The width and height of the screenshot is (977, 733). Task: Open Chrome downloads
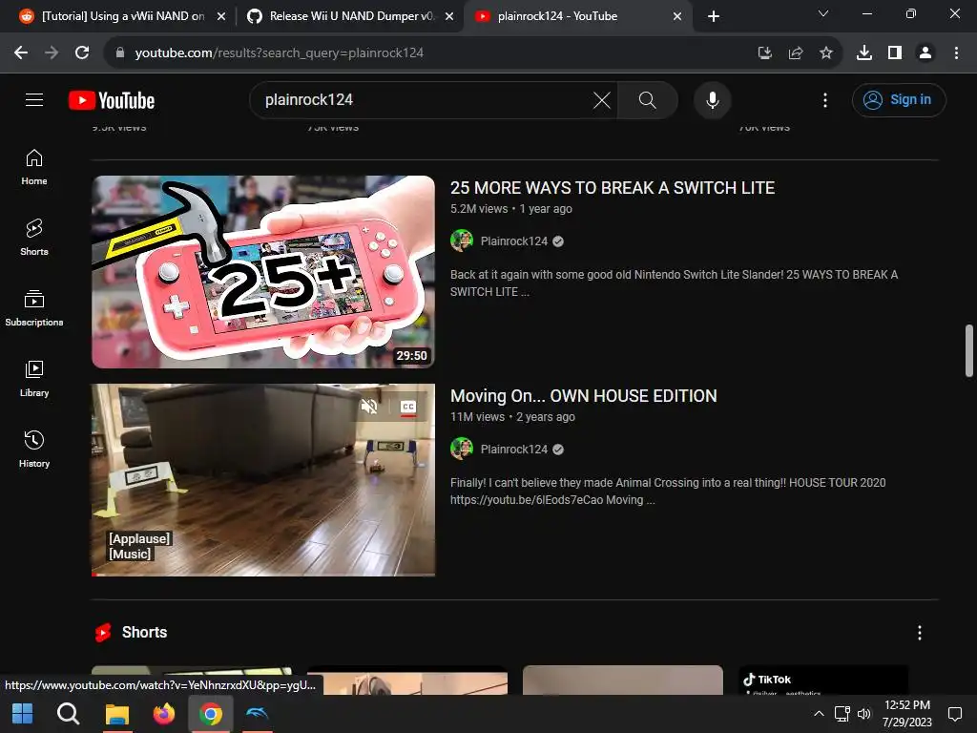tap(864, 53)
